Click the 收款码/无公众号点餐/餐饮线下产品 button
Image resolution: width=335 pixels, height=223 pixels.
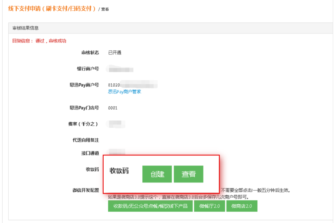(x=150, y=206)
